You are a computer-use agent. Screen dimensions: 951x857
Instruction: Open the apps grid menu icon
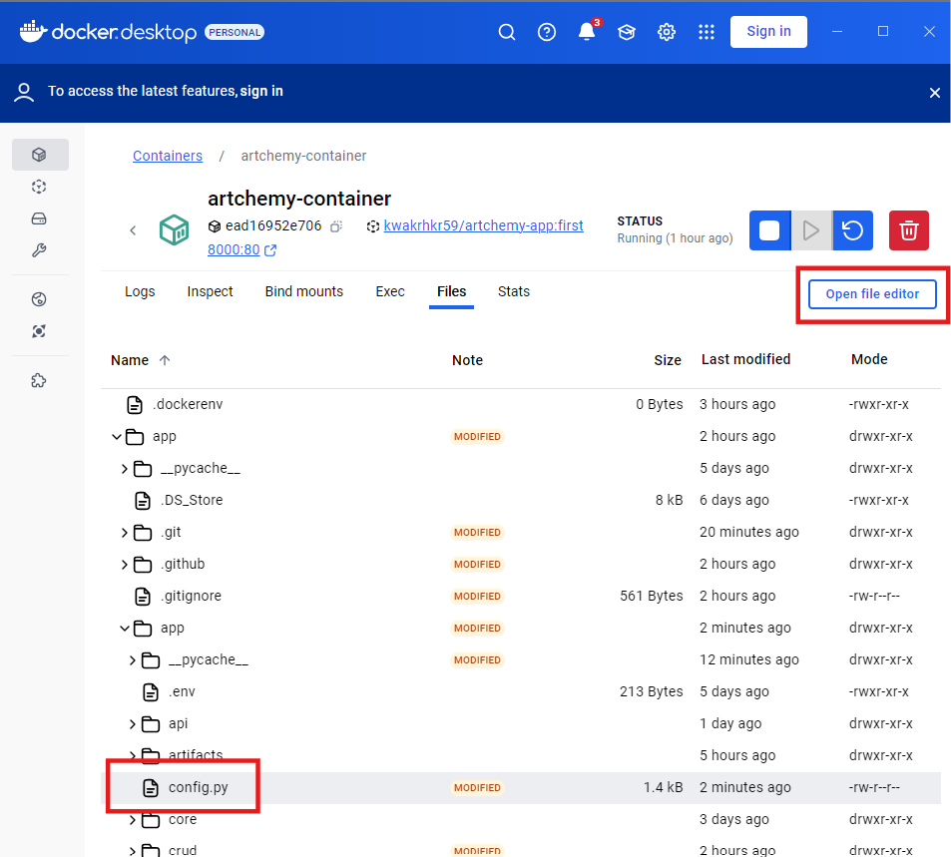point(706,32)
